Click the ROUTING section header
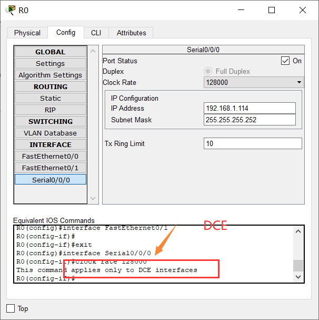 [x=51, y=87]
